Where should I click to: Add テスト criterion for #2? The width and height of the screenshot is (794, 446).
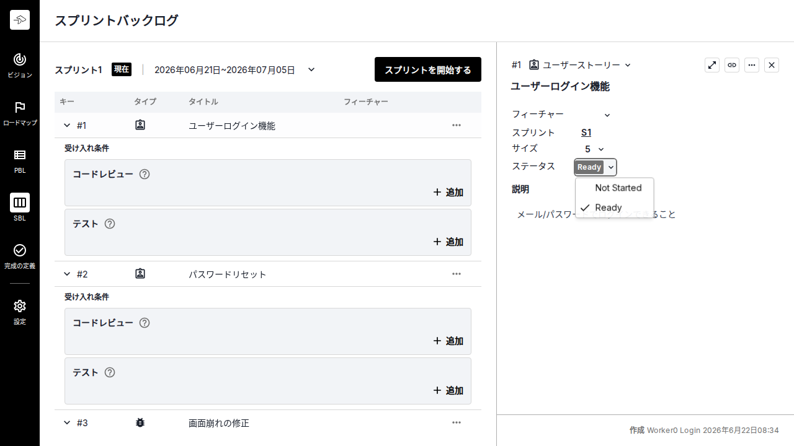tap(448, 391)
